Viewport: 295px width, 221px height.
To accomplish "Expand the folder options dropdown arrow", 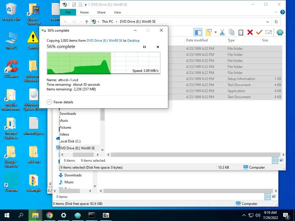I will click(215, 32).
